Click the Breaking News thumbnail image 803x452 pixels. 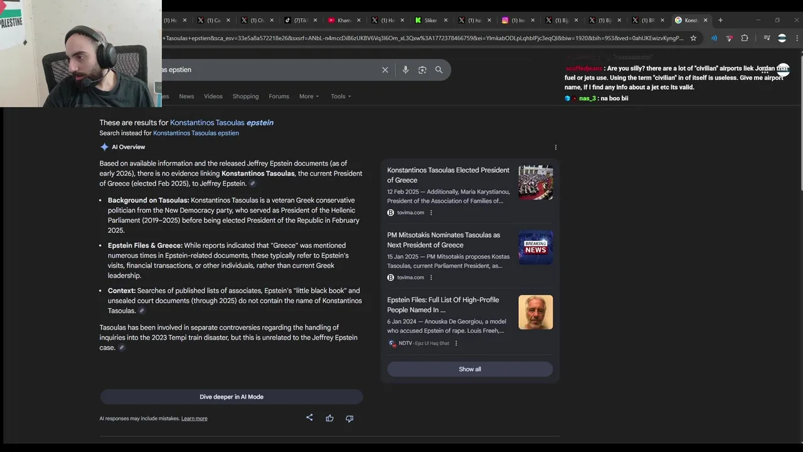point(536,247)
